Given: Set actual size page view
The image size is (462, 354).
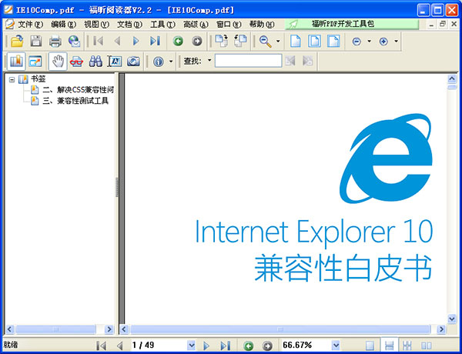Looking at the screenshot, I should [296, 41].
